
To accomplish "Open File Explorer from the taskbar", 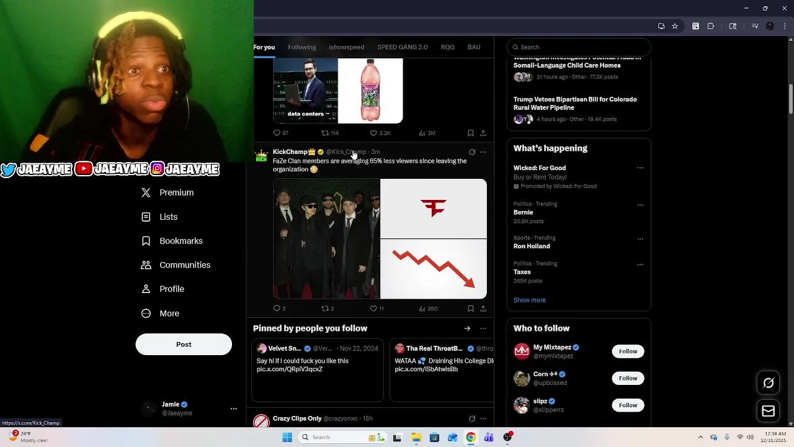I will 416,437.
